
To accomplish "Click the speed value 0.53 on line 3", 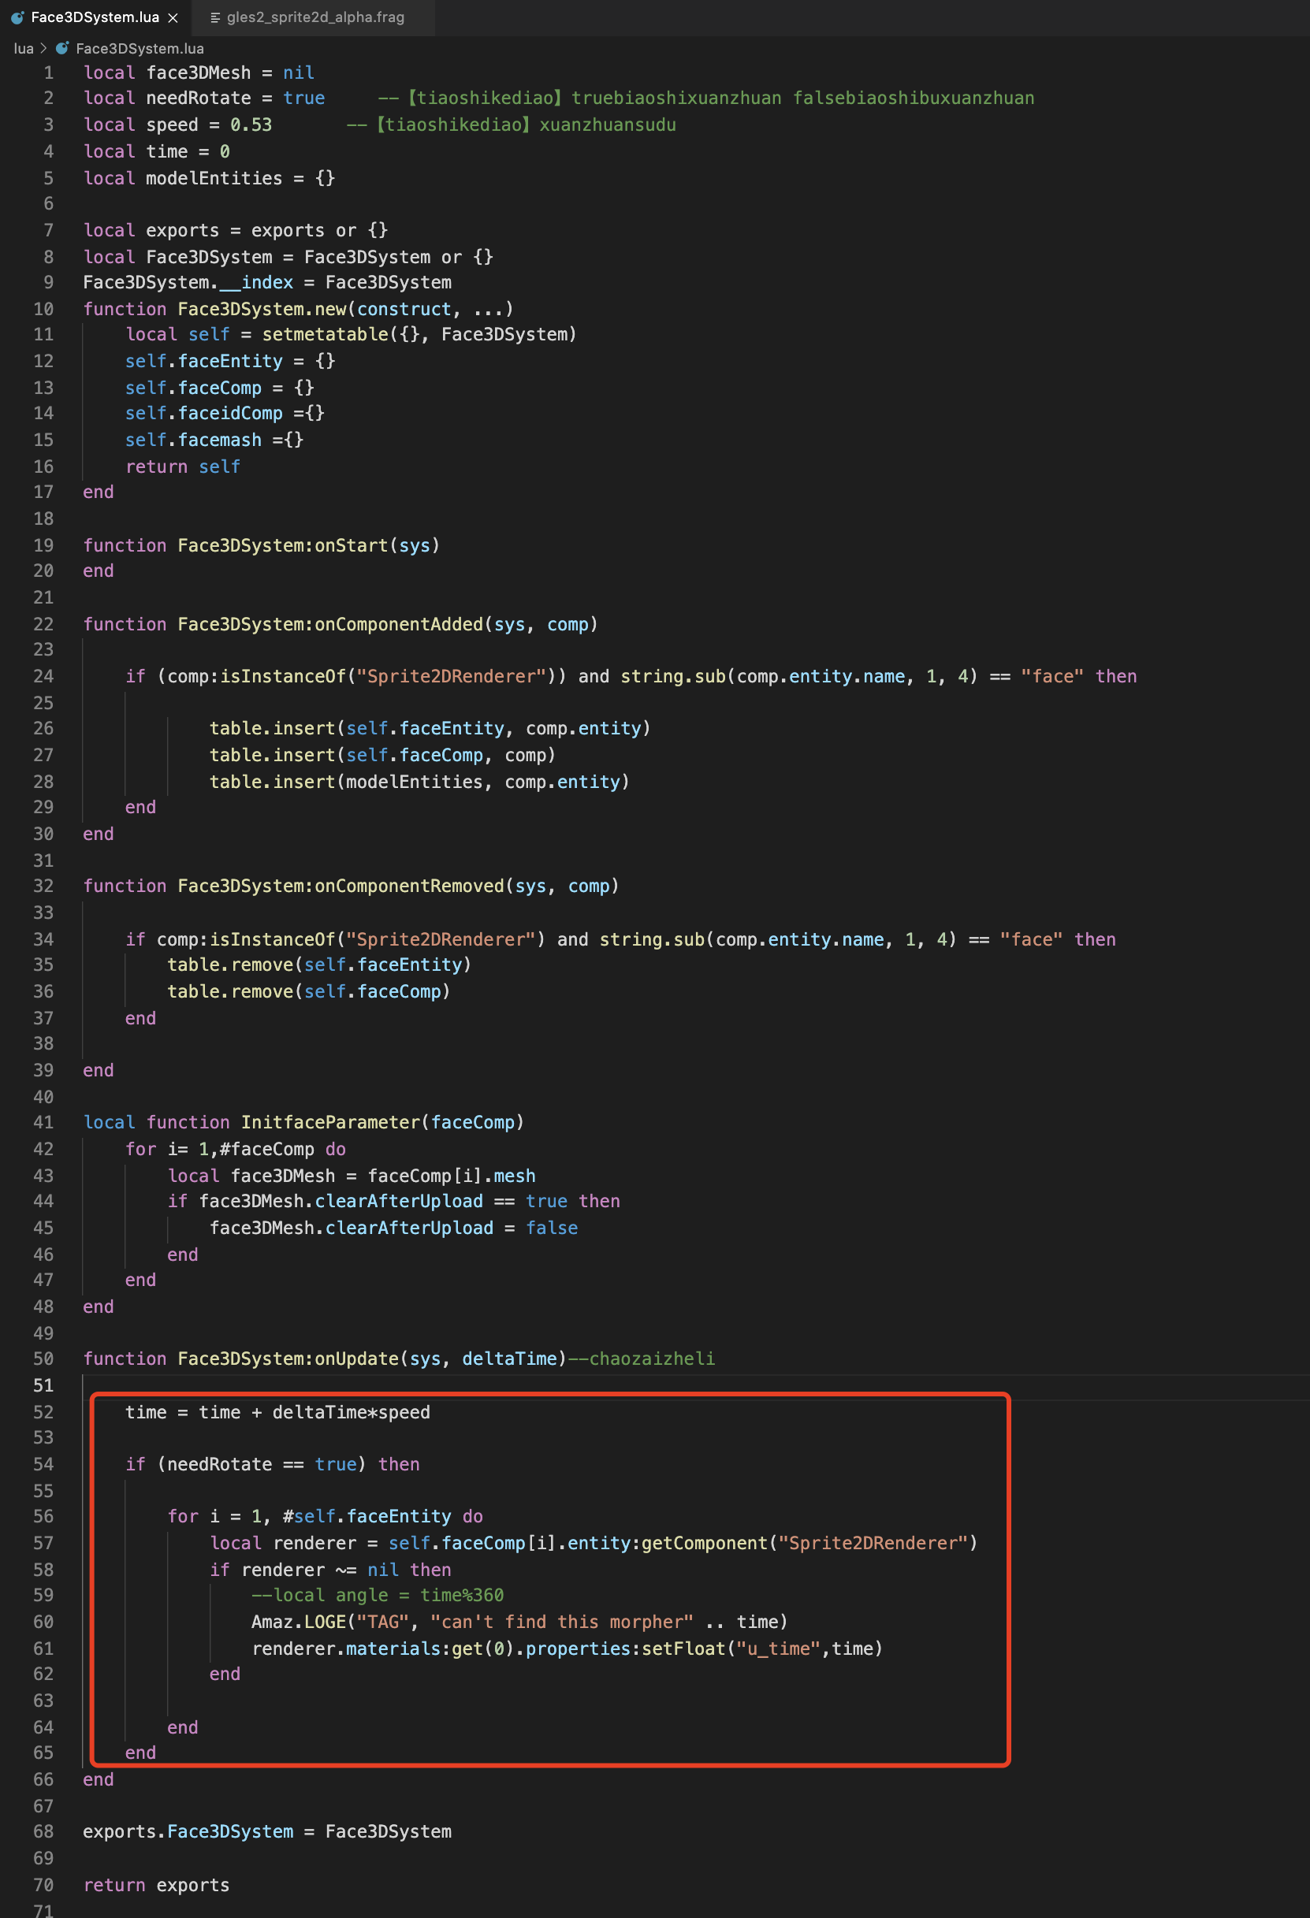I will click(x=251, y=125).
